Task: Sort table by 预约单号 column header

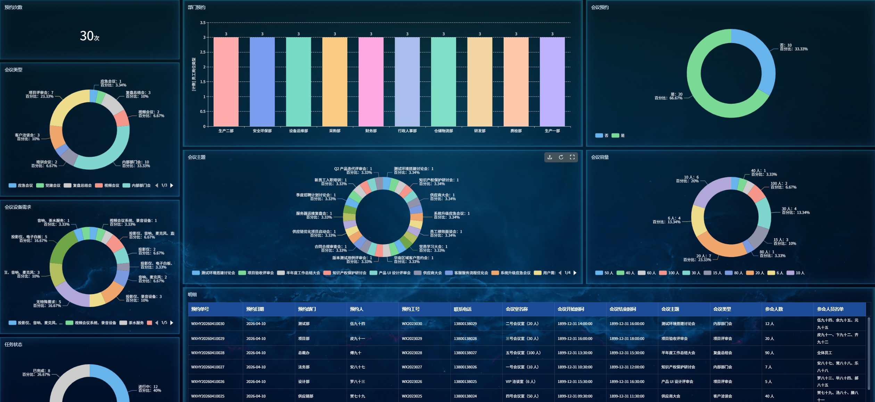Action: [215, 309]
